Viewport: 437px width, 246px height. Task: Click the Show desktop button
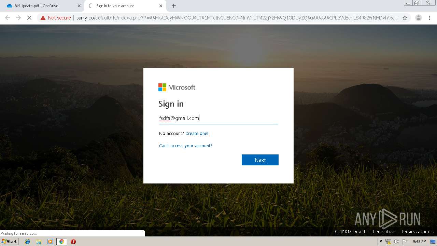click(433, 242)
